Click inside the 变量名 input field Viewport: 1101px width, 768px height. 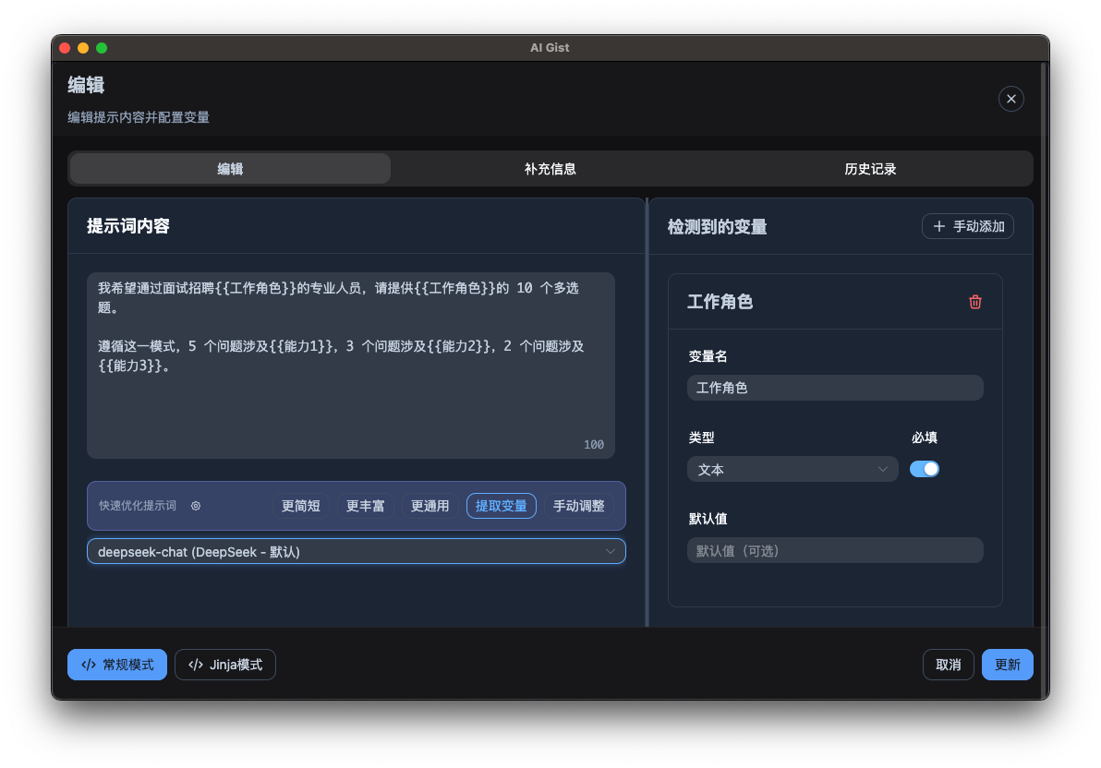(835, 388)
